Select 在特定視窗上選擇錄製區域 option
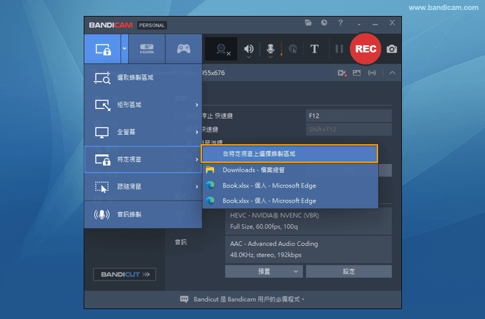Viewport: 485px width, 319px height. tap(290, 154)
